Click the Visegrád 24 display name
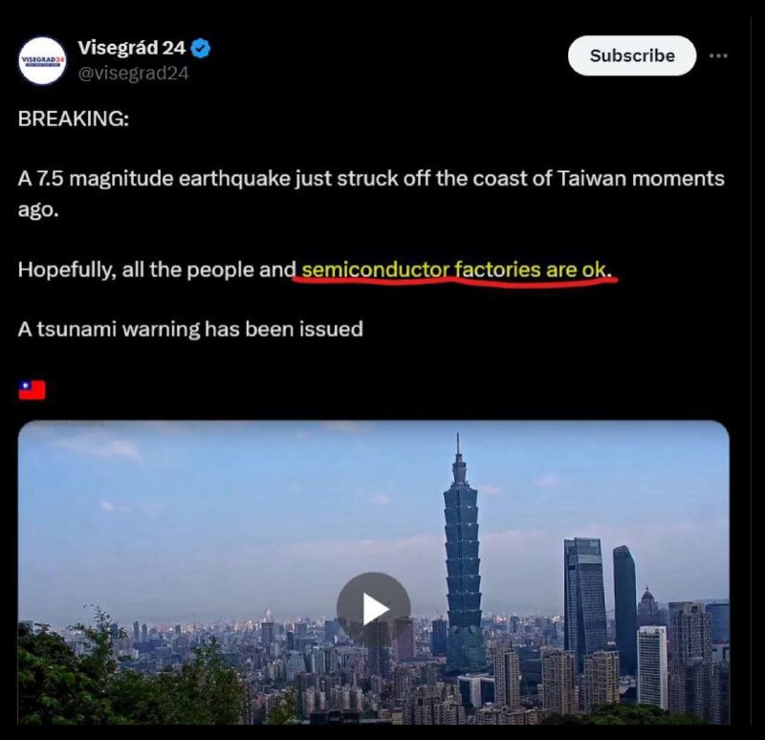 pyautogui.click(x=132, y=48)
